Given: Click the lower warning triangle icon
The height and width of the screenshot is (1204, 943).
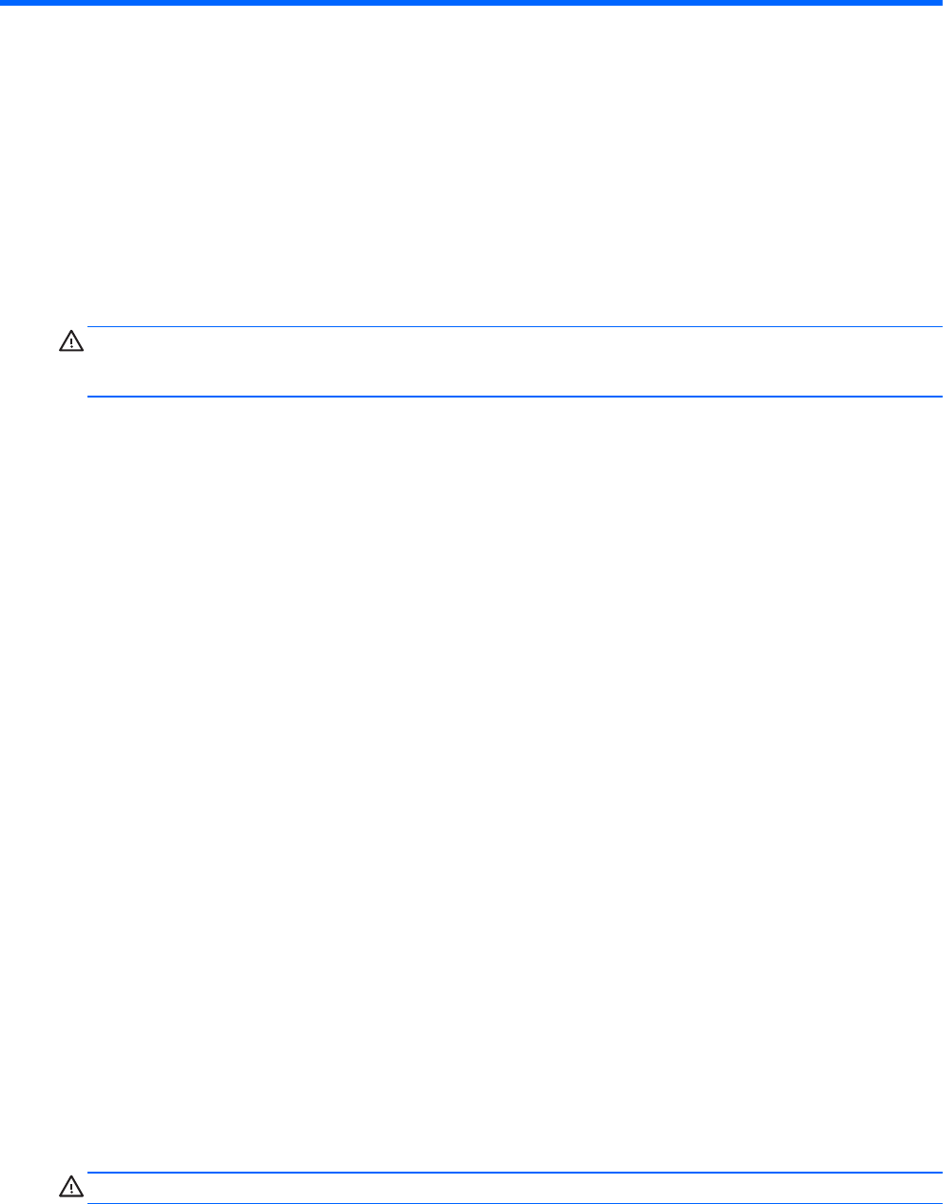Looking at the screenshot, I should [x=72, y=1186].
